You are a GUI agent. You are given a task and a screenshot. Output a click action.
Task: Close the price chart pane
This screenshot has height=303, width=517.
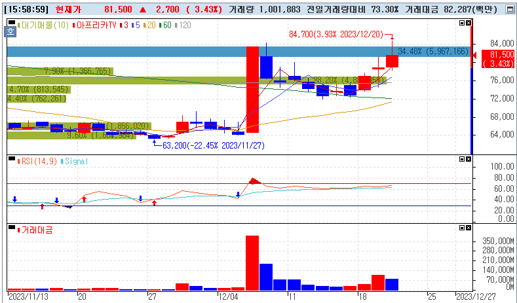469,23
